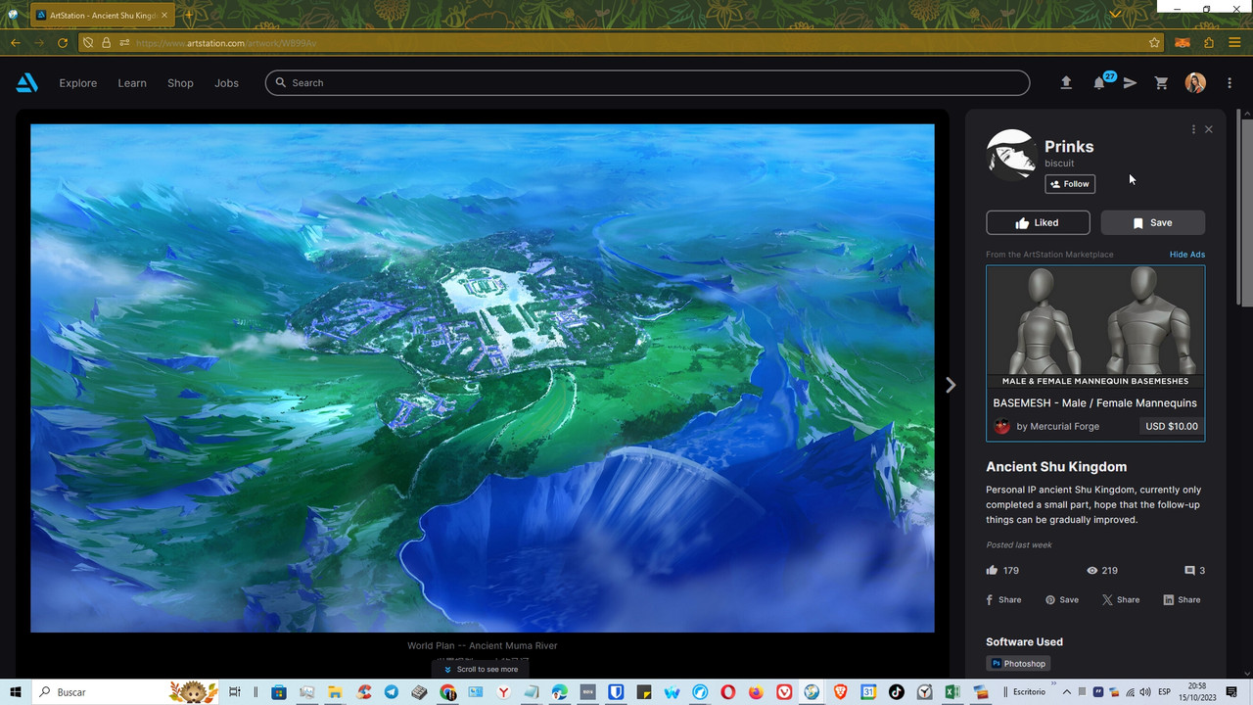Open the shopping cart
The image size is (1253, 705).
point(1161,83)
